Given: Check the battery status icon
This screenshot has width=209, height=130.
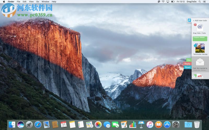Looking at the screenshot, I should [173, 2].
